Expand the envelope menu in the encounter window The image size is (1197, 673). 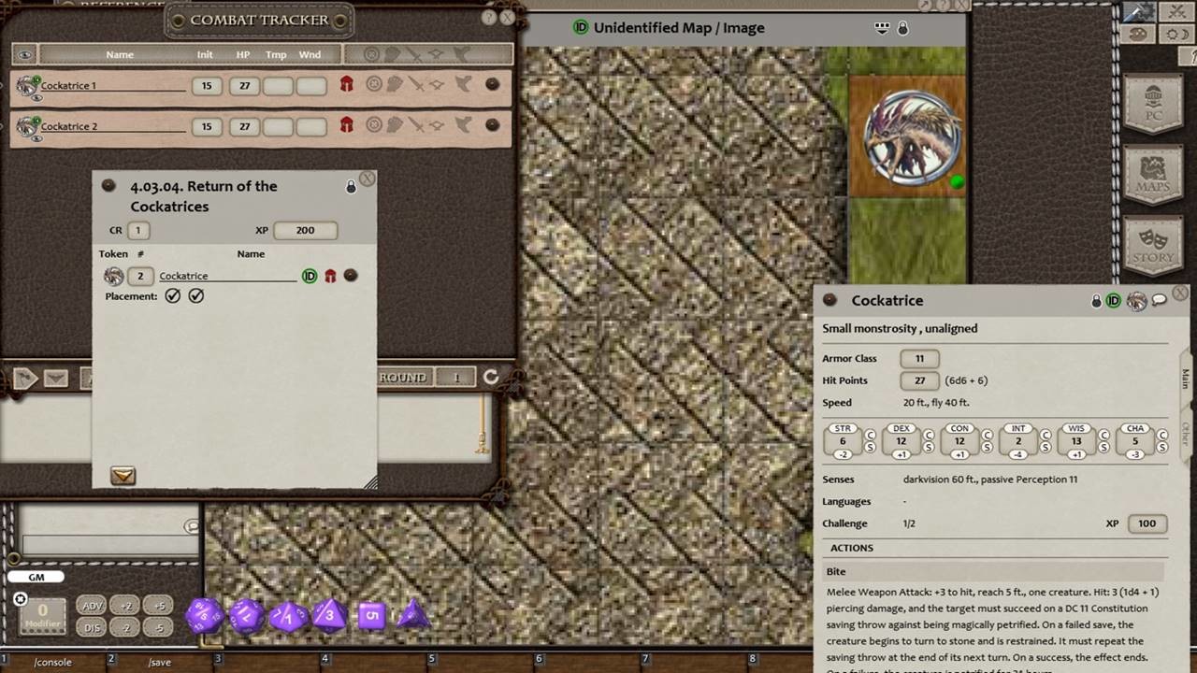tap(123, 476)
